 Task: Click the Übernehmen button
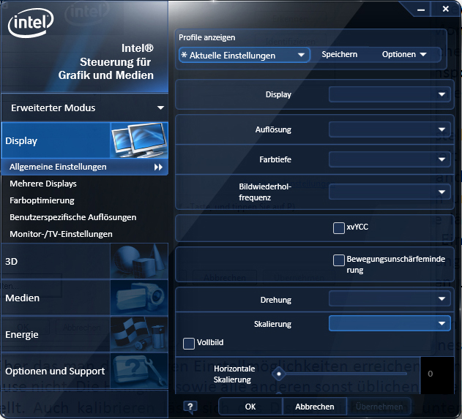tap(379, 407)
